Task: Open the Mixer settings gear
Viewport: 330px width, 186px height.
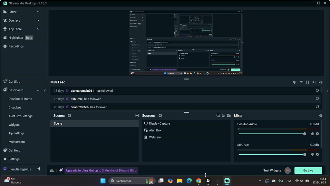Action: (x=321, y=115)
